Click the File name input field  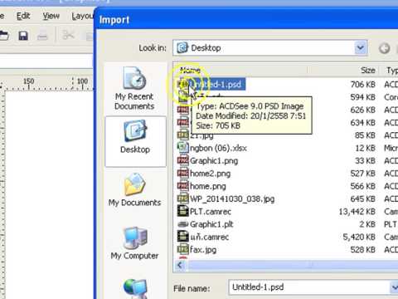click(309, 287)
